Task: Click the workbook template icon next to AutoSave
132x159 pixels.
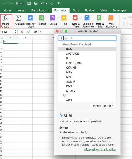Action: (29, 3)
